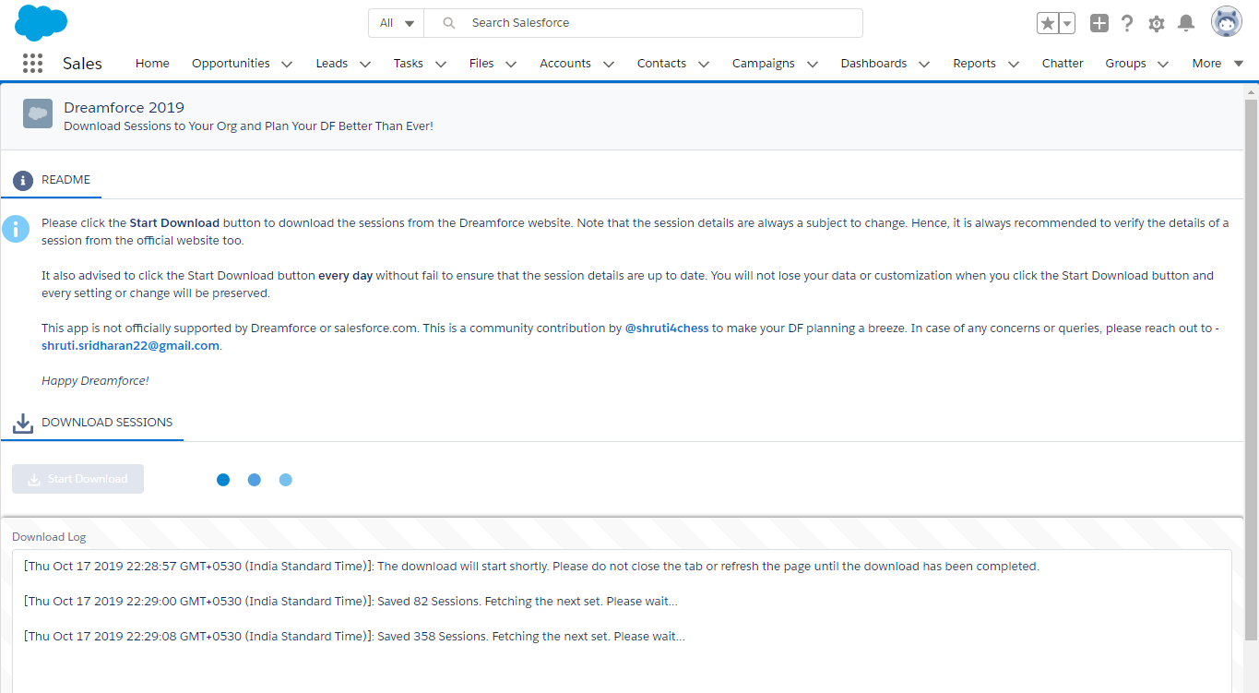Email shruti.sridharan22@gmail.com via the link

(x=130, y=345)
